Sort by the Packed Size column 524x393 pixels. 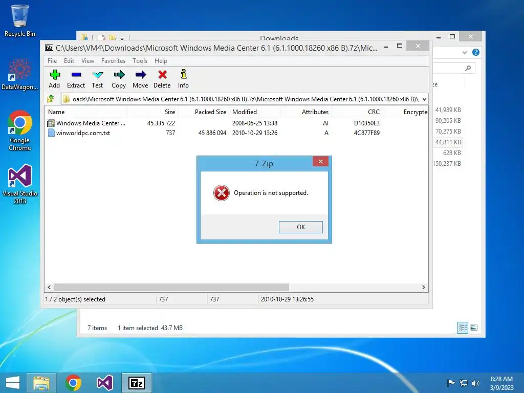tap(203, 112)
